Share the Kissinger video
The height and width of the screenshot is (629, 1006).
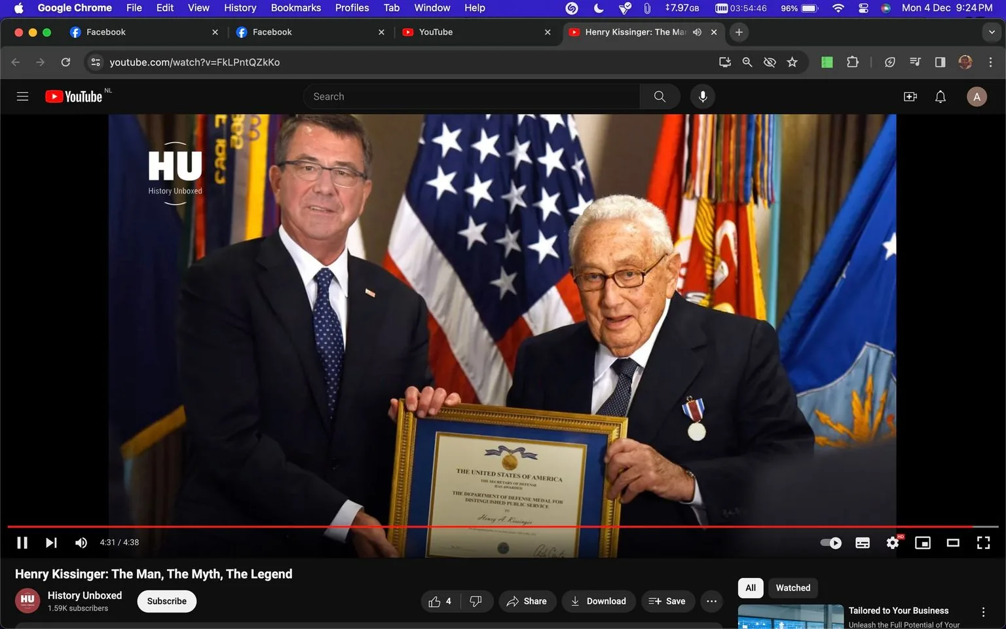click(527, 601)
